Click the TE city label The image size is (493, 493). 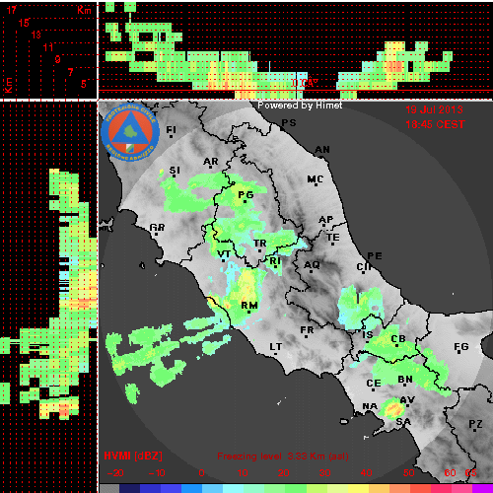(333, 238)
